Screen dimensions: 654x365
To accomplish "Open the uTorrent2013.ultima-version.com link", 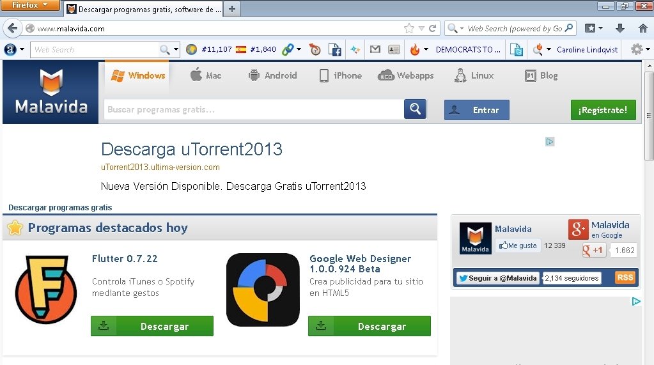I will click(x=160, y=167).
